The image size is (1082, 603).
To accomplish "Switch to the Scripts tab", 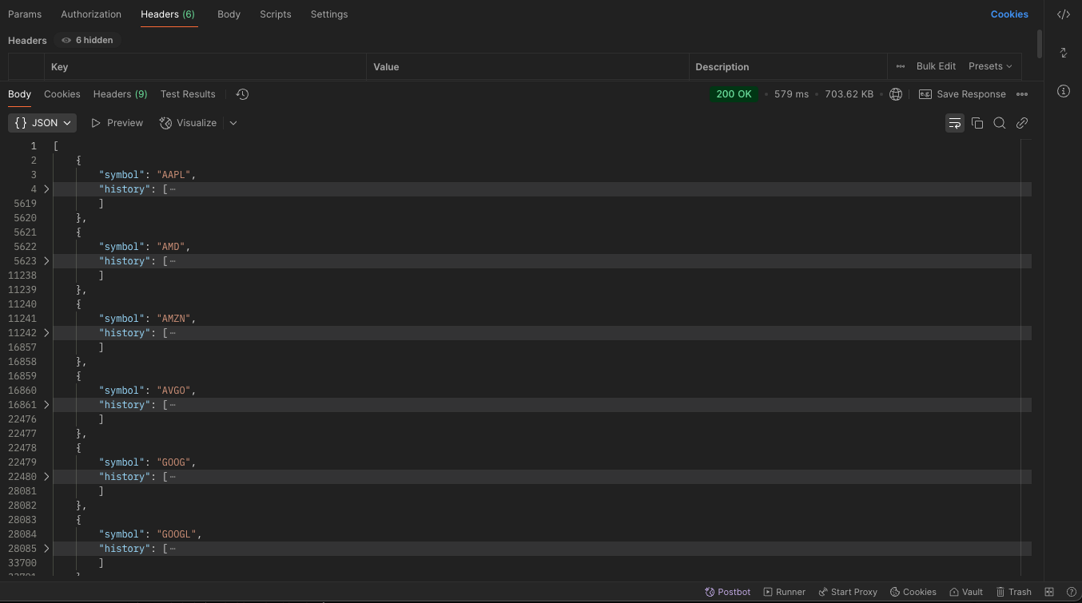I will tap(276, 14).
